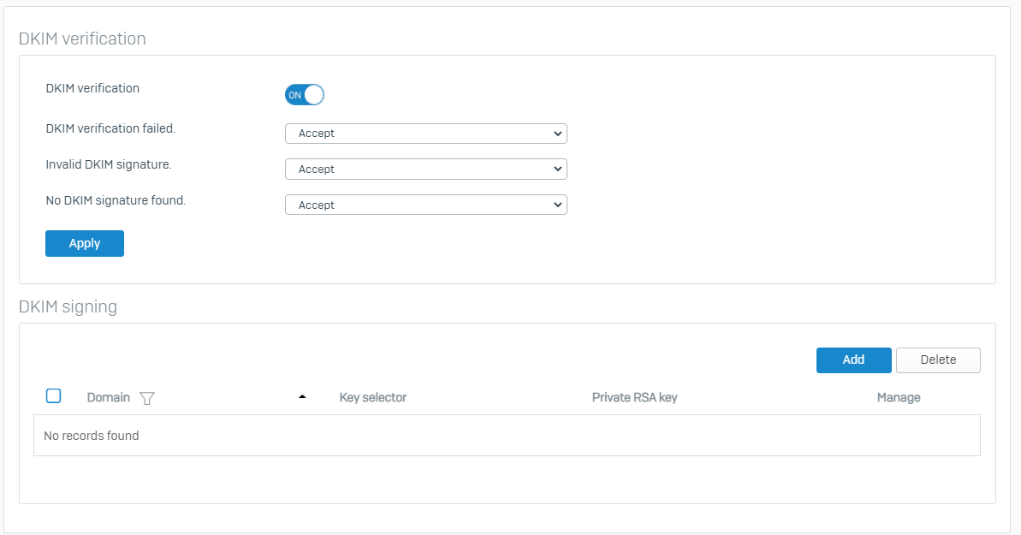Click the Domain column header

109,397
